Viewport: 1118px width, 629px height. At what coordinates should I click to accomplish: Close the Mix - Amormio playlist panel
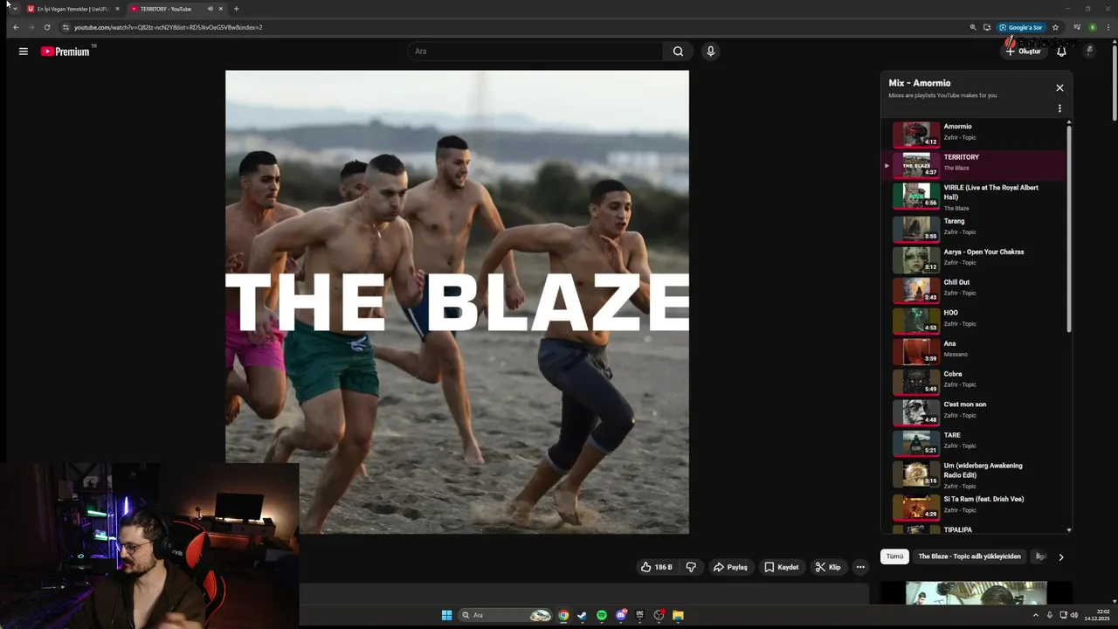pos(1059,88)
